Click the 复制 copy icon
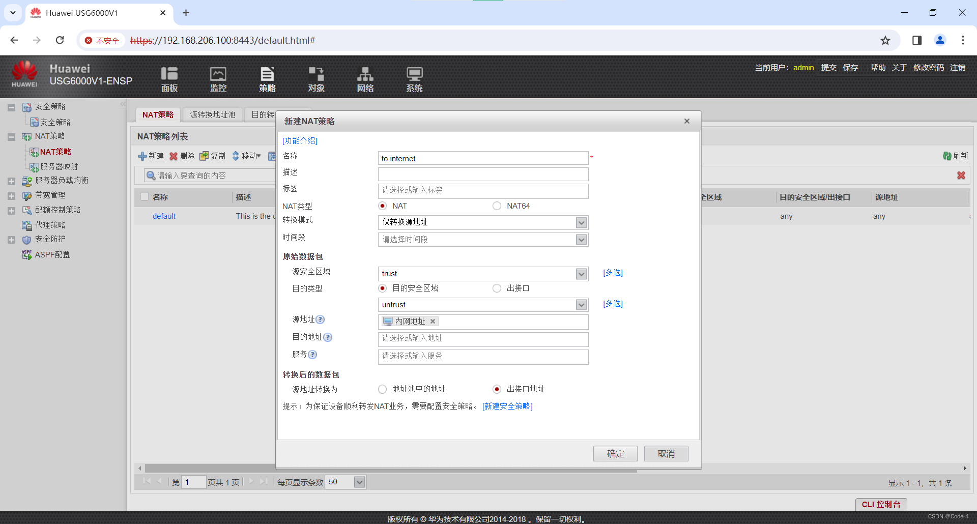 204,156
